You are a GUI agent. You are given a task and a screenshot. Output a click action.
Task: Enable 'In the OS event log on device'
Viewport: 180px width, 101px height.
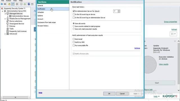tap(74, 14)
